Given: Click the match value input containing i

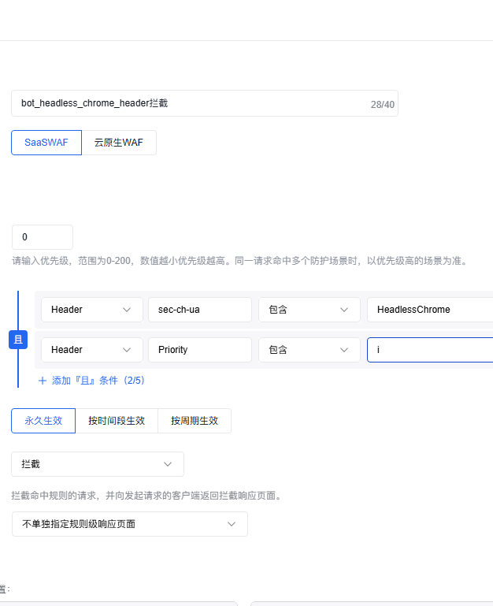Looking at the screenshot, I should point(430,350).
